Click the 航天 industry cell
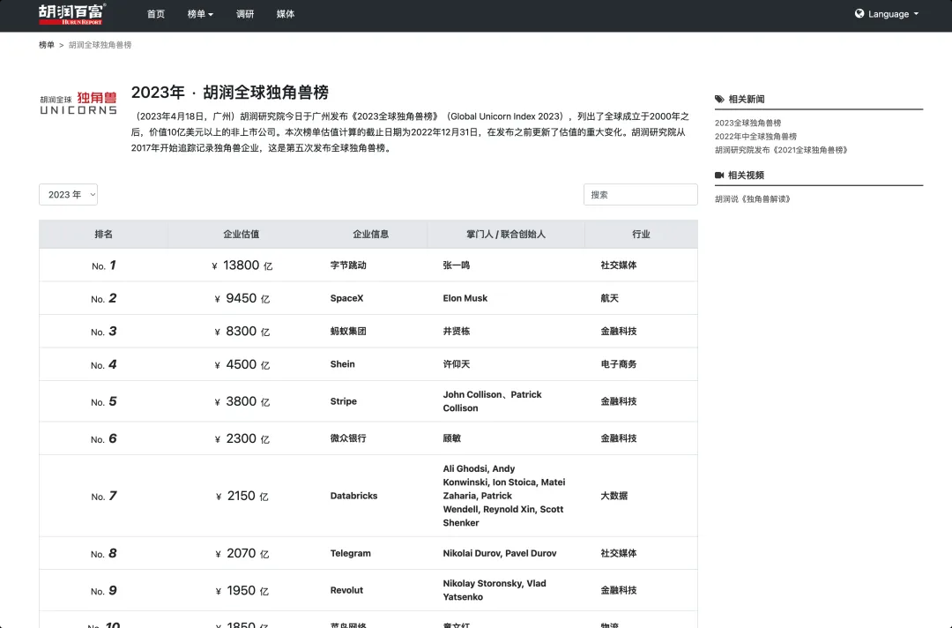The height and width of the screenshot is (628, 952). (610, 298)
